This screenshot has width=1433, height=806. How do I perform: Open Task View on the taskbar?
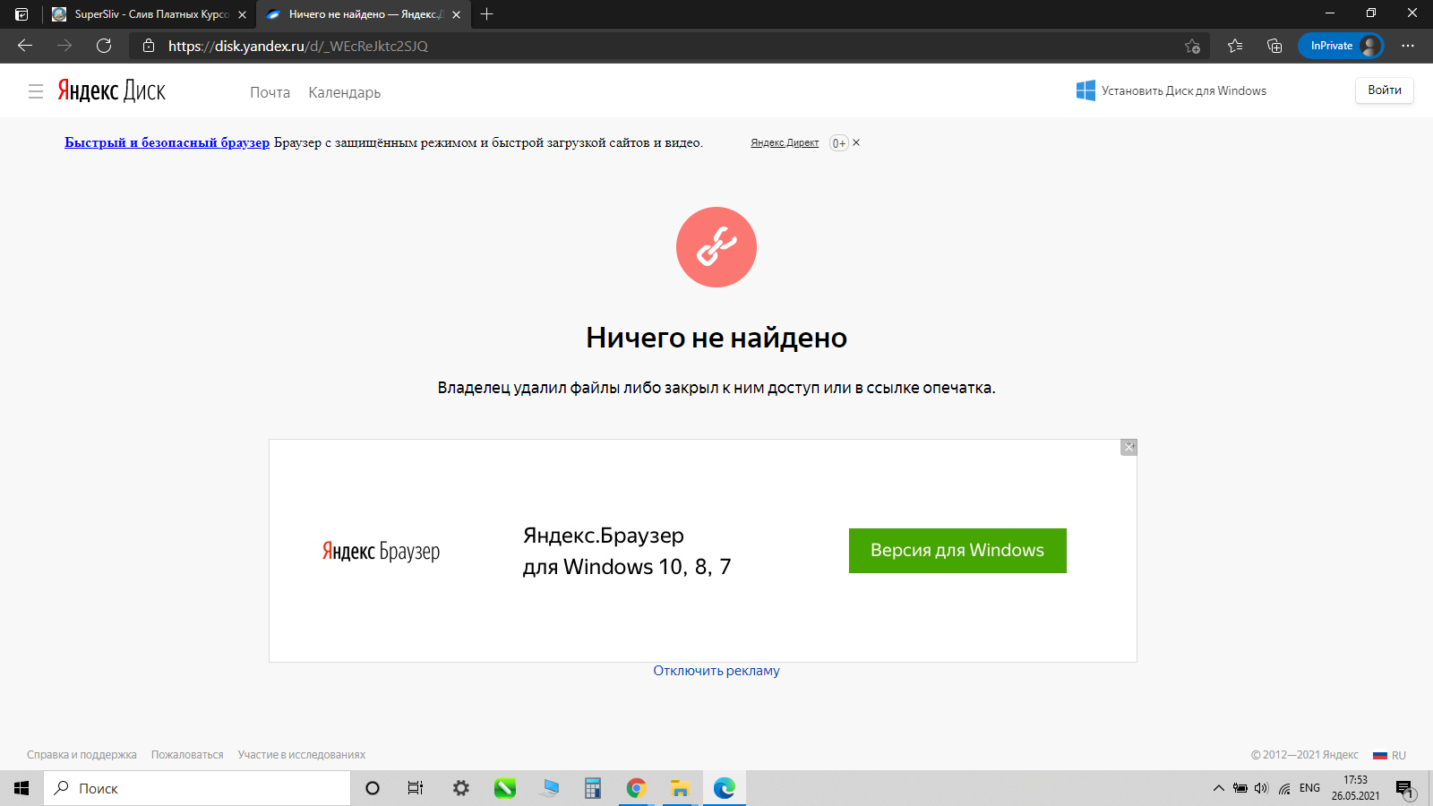tap(416, 788)
